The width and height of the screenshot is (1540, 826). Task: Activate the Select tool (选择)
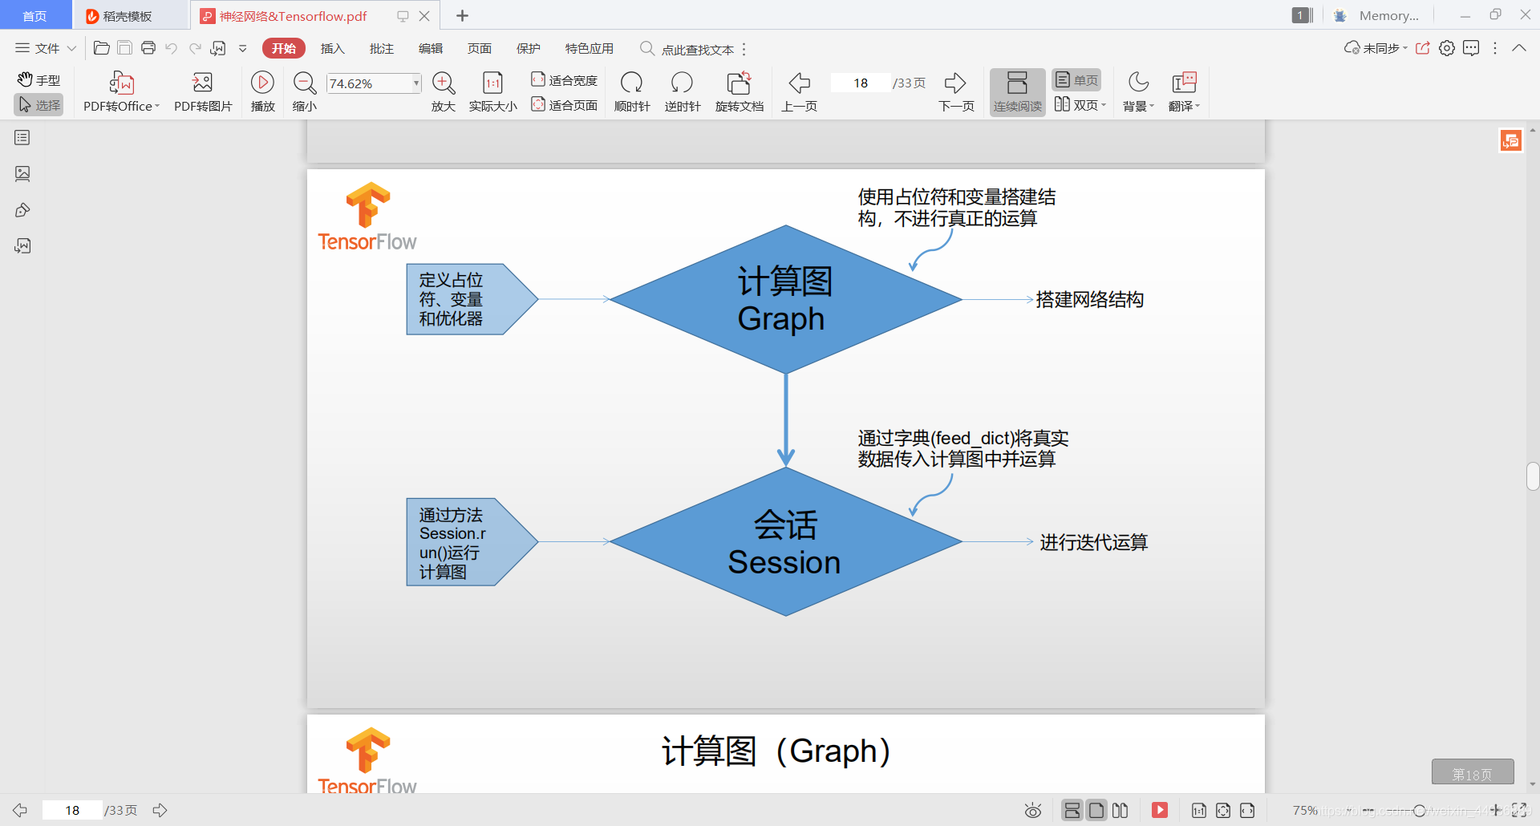click(x=39, y=105)
